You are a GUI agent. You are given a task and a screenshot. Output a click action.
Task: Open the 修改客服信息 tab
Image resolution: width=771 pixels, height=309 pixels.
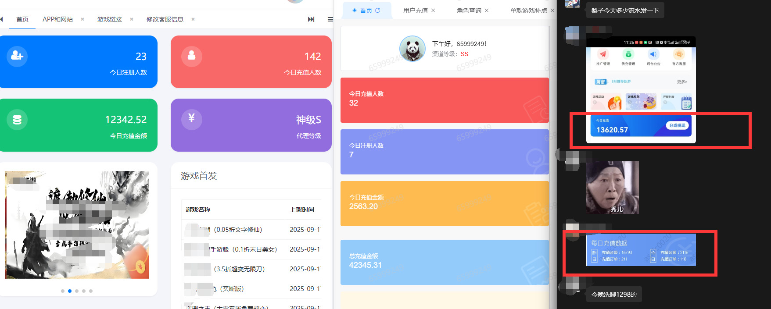[165, 19]
